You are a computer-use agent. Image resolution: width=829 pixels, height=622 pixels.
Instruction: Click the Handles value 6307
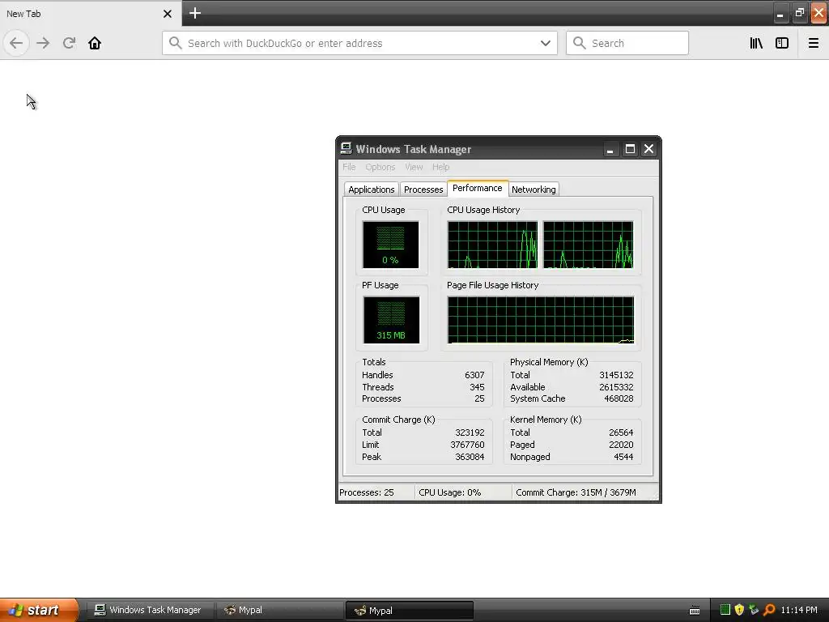tap(474, 375)
